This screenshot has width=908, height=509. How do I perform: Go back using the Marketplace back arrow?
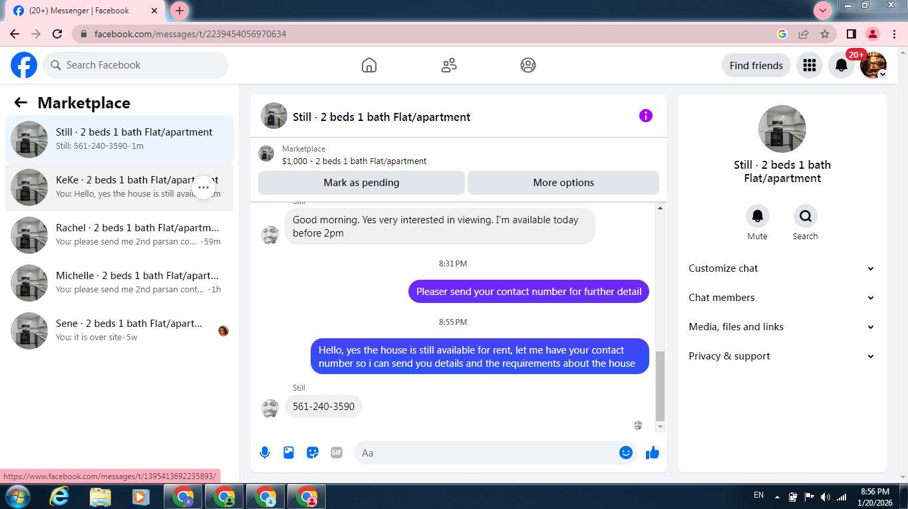click(21, 102)
